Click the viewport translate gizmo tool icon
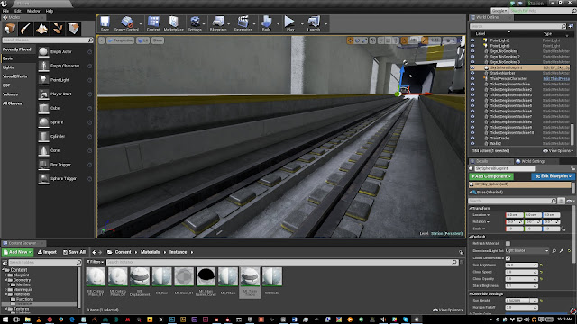The height and width of the screenshot is (324, 577). point(350,40)
